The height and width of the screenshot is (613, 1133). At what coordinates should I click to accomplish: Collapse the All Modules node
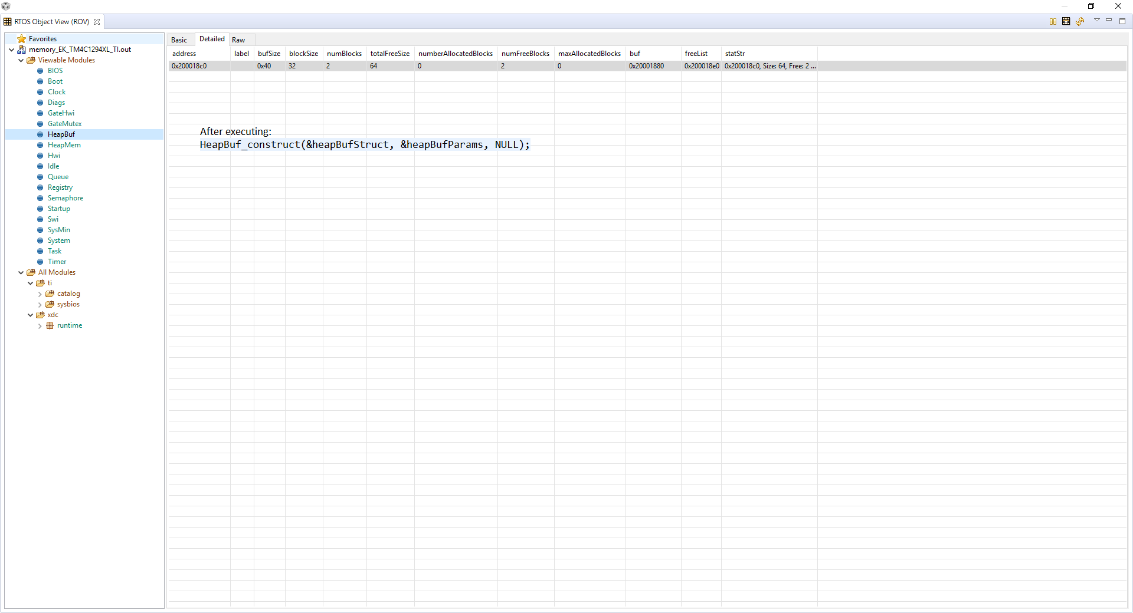(21, 272)
